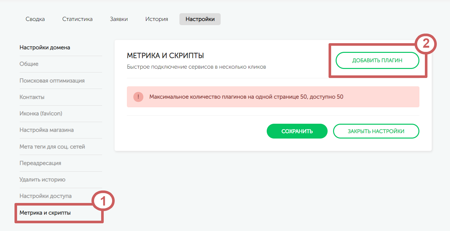Open Мета теги для соц. сетей
This screenshot has width=450, height=231.
52,147
